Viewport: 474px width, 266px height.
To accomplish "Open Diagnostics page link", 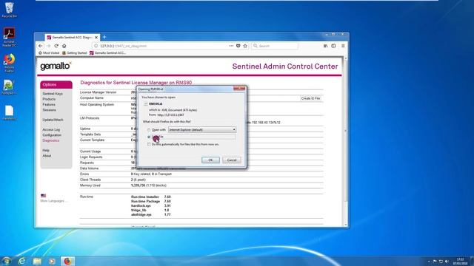I will point(51,140).
